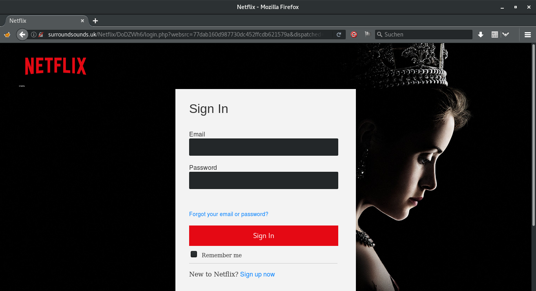Focus the Email input field
This screenshot has height=291, width=536.
pyautogui.click(x=263, y=147)
